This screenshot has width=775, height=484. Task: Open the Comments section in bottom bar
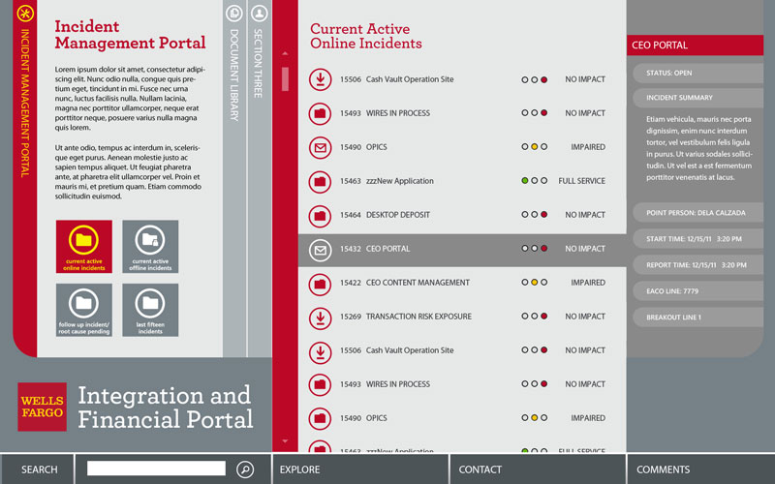coord(700,469)
